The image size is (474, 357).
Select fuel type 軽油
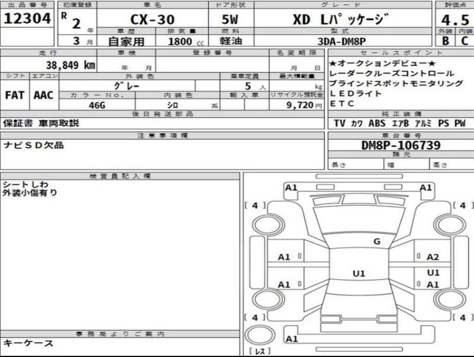tap(231, 41)
